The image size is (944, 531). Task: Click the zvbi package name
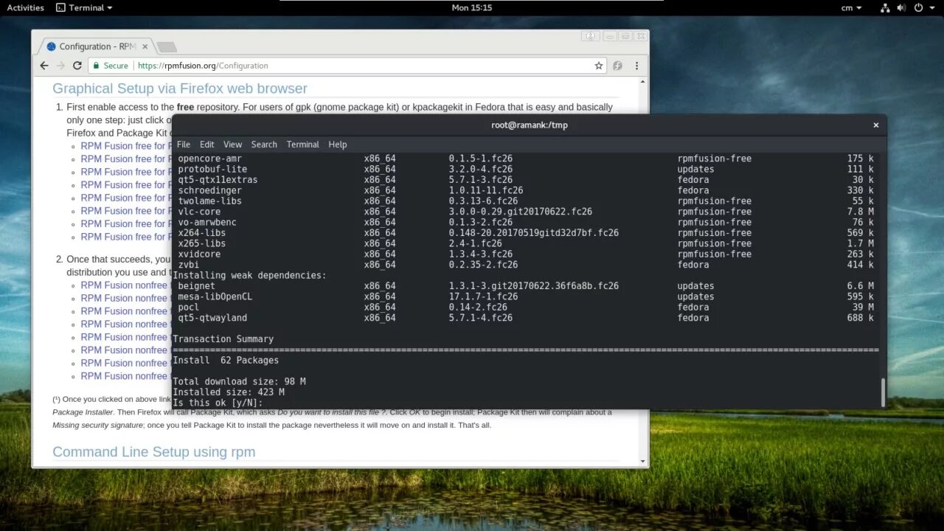coord(188,265)
